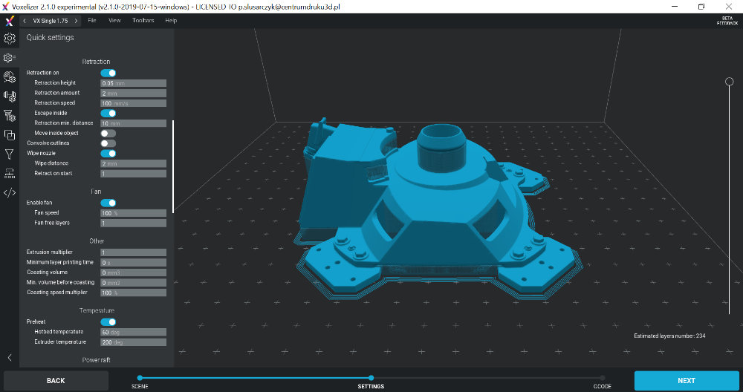
Task: Turn off the Preheat toggle
Action: [108, 322]
